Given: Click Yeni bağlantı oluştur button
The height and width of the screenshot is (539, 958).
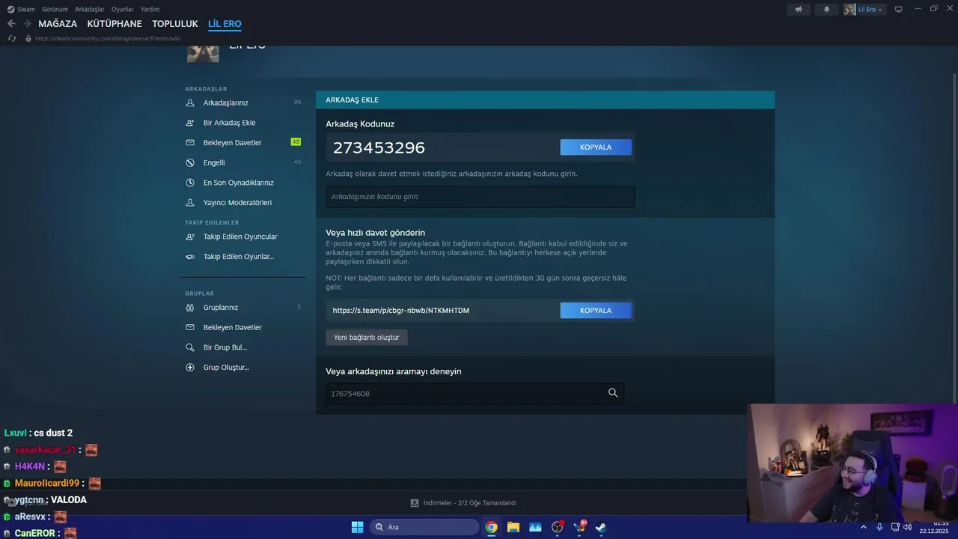Looking at the screenshot, I should click(367, 338).
